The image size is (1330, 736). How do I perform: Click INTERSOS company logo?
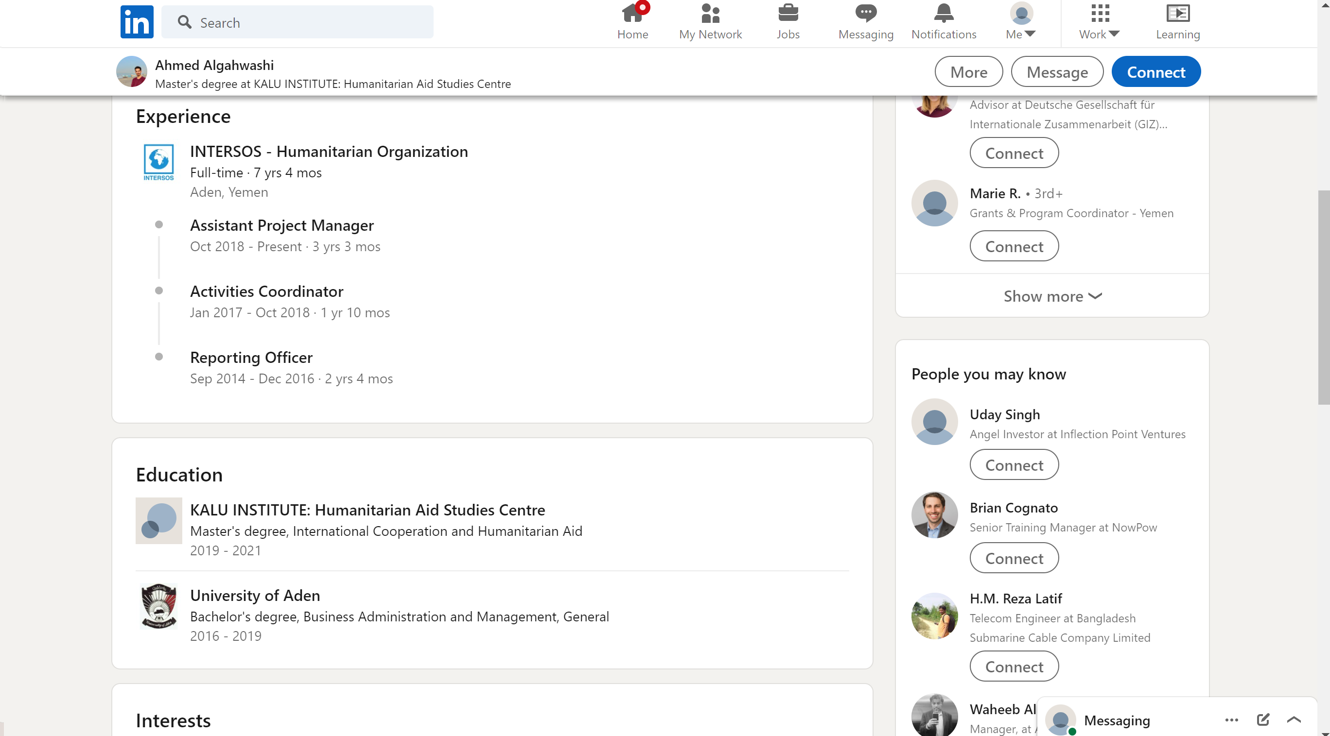158,163
